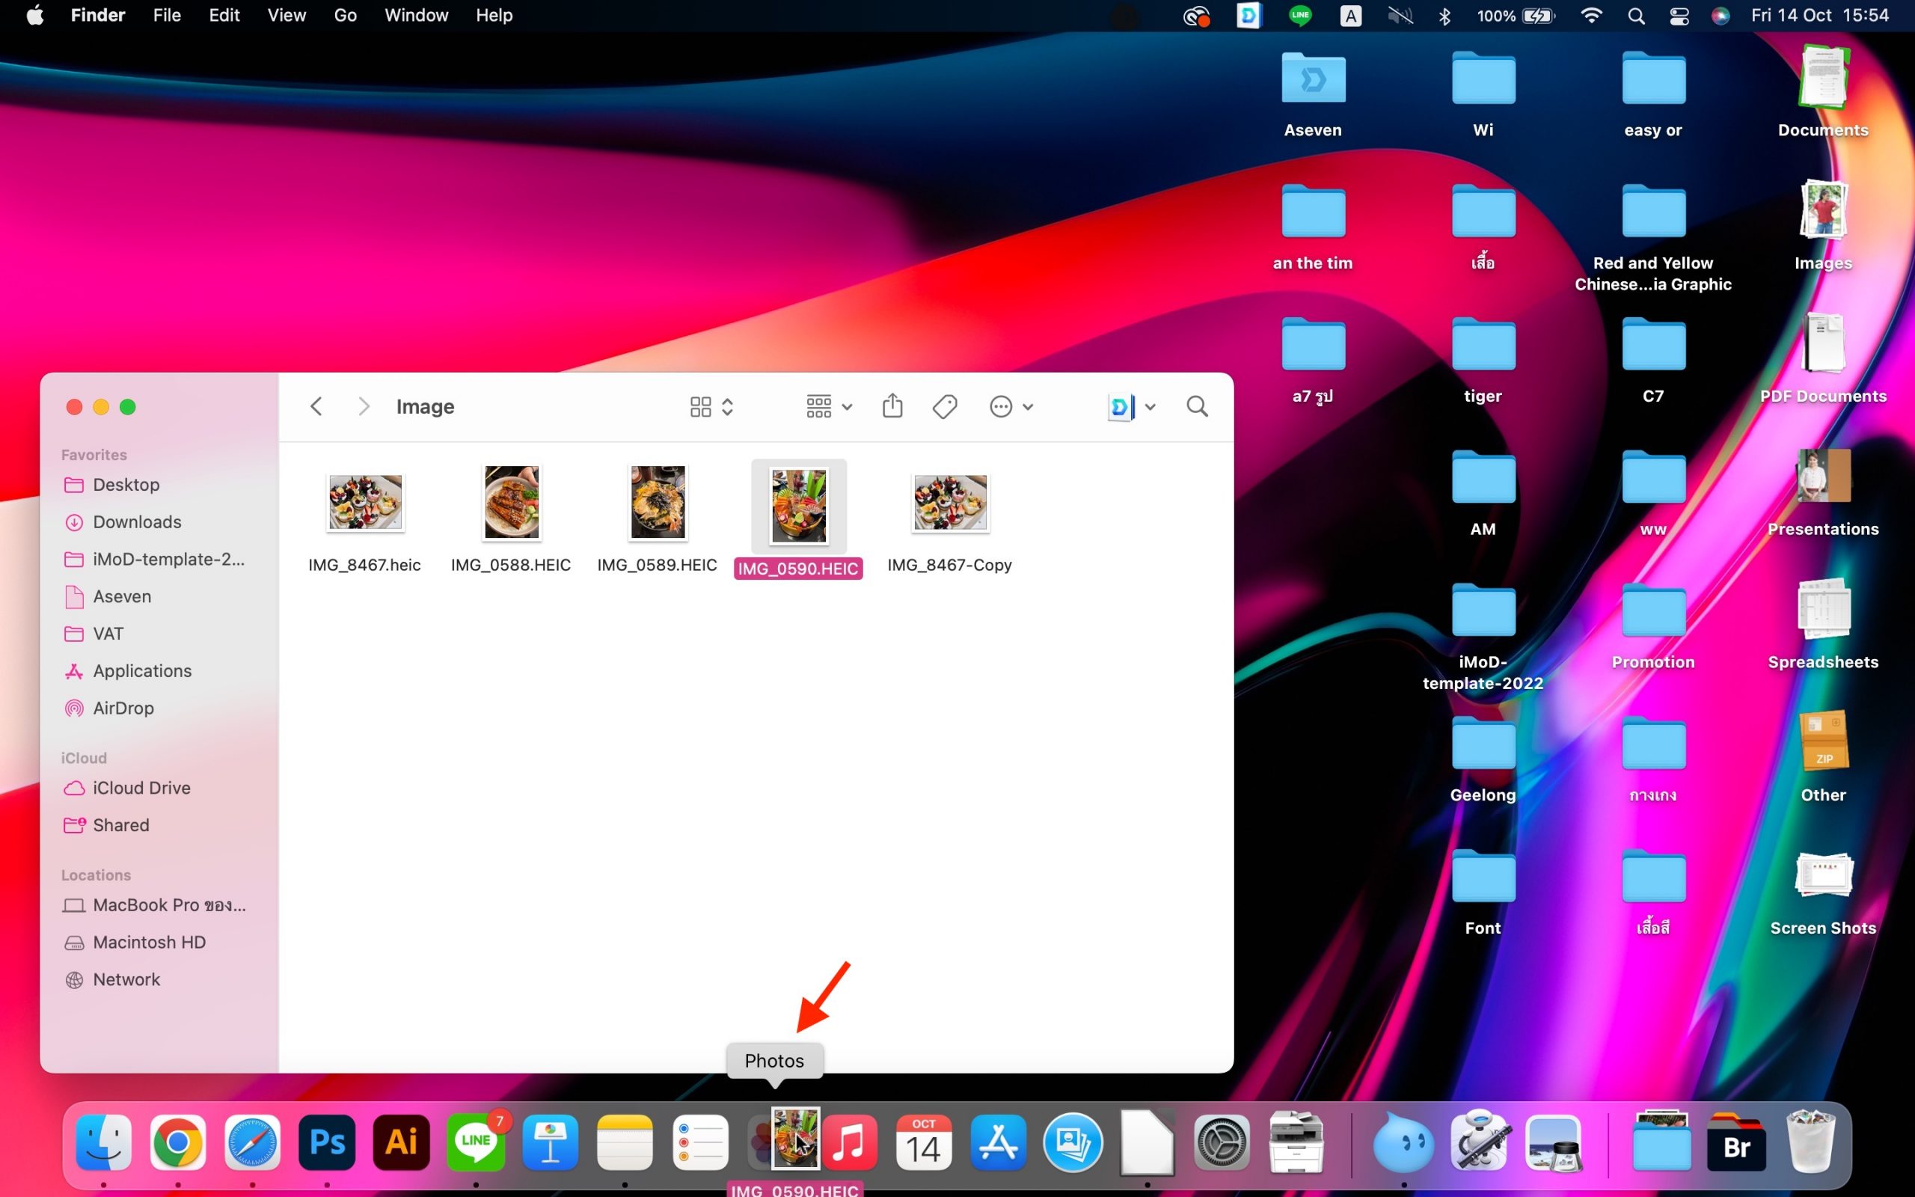This screenshot has width=1915, height=1197.
Task: Open the View menu
Action: click(x=287, y=16)
